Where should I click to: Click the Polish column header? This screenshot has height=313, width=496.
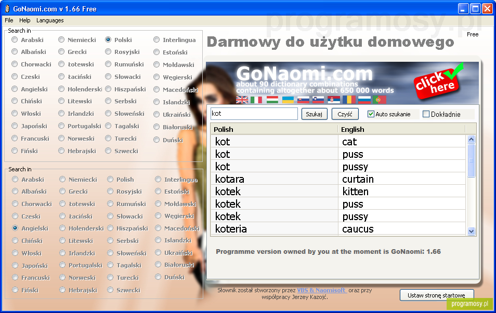coord(274,129)
